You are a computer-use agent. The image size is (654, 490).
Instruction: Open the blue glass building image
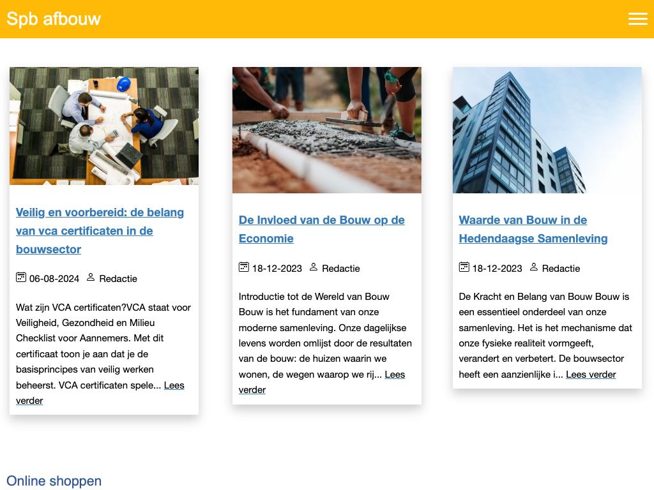547,130
